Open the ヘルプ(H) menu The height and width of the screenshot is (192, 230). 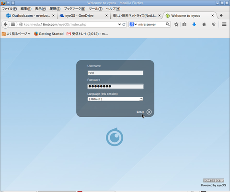pyautogui.click(x=113, y=9)
